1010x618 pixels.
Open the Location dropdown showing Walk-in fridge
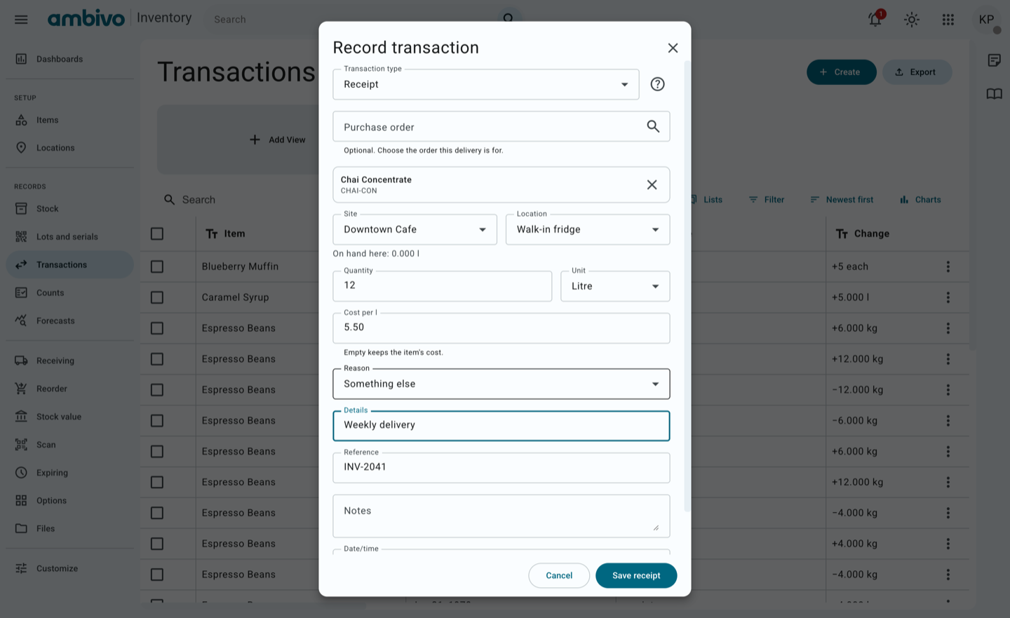click(588, 229)
